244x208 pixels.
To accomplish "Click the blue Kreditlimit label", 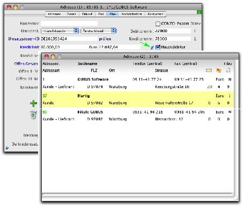I will coord(29,47).
